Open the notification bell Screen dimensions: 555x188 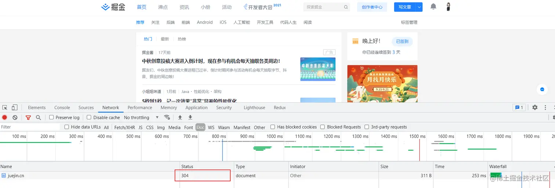pyautogui.click(x=434, y=7)
